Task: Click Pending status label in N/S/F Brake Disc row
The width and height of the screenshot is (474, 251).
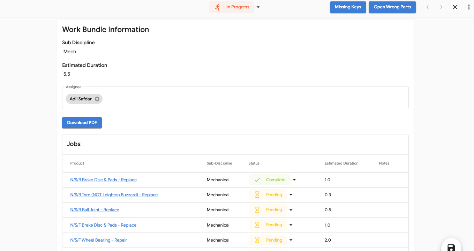Action: (x=274, y=225)
